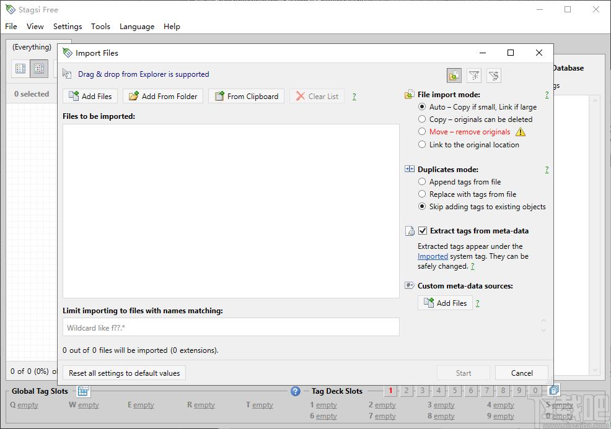Open help for Duplicates mode
The height and width of the screenshot is (429, 611).
point(547,170)
